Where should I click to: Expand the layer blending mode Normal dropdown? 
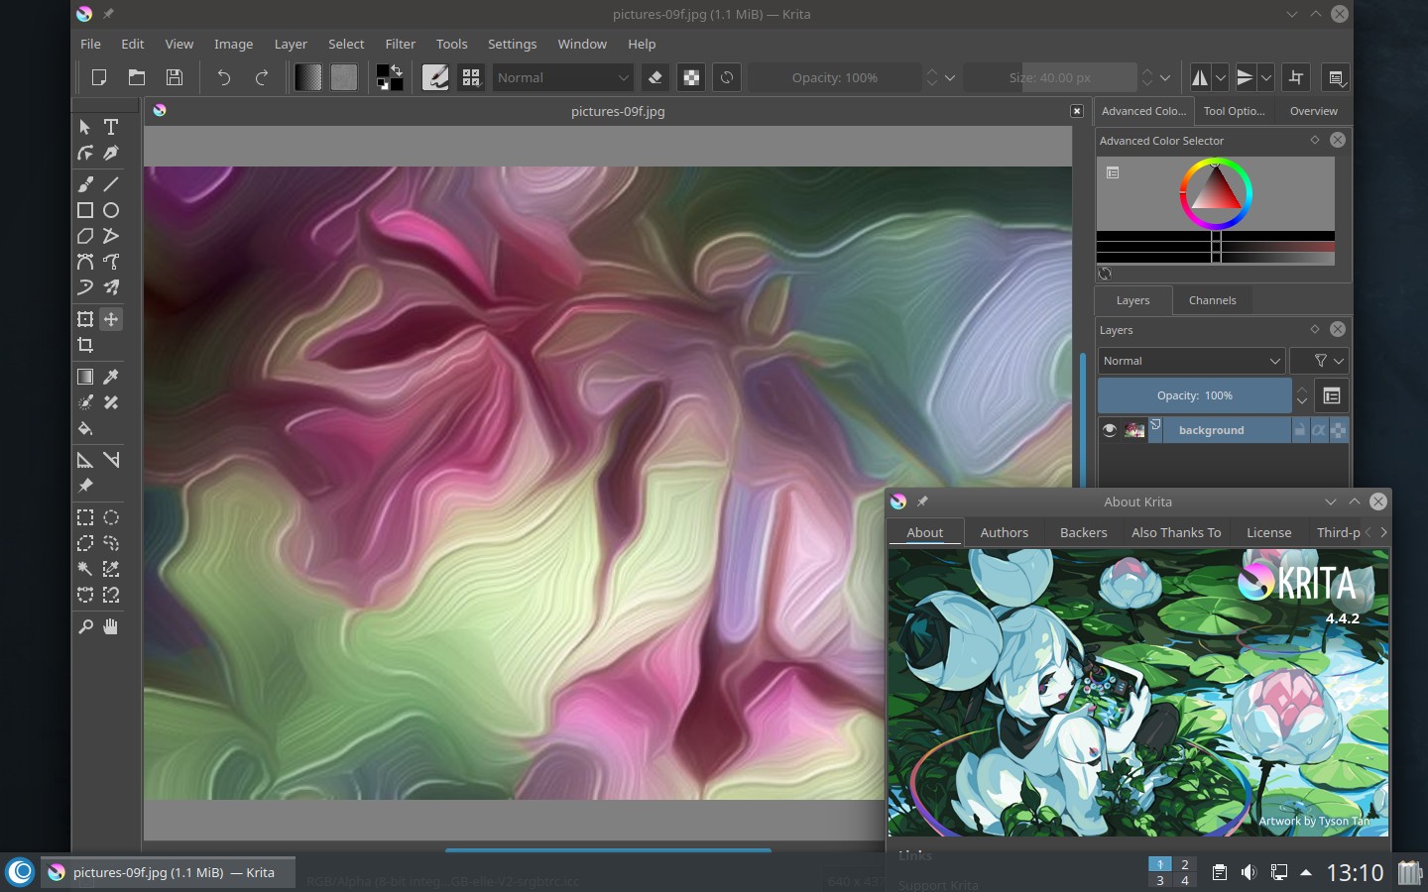tap(1191, 361)
